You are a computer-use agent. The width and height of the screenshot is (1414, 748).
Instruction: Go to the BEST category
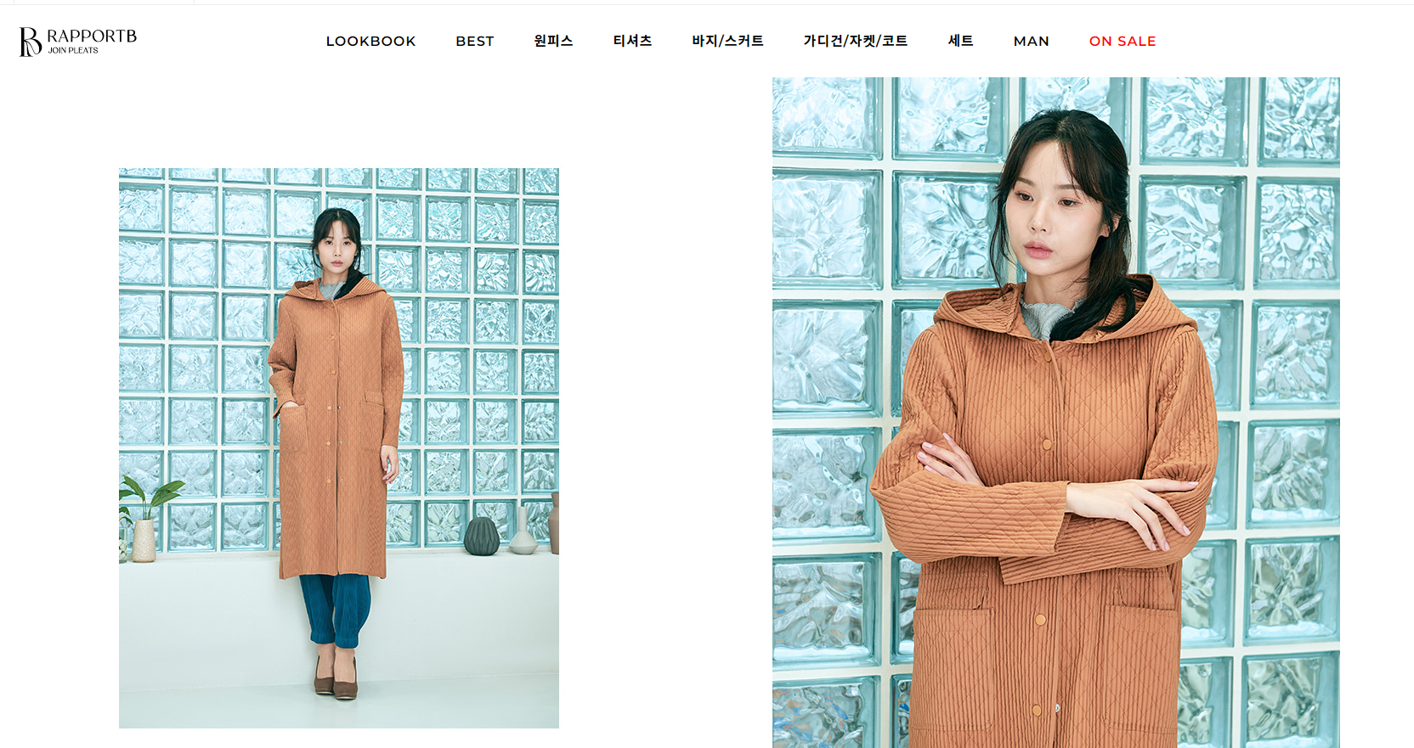(474, 41)
